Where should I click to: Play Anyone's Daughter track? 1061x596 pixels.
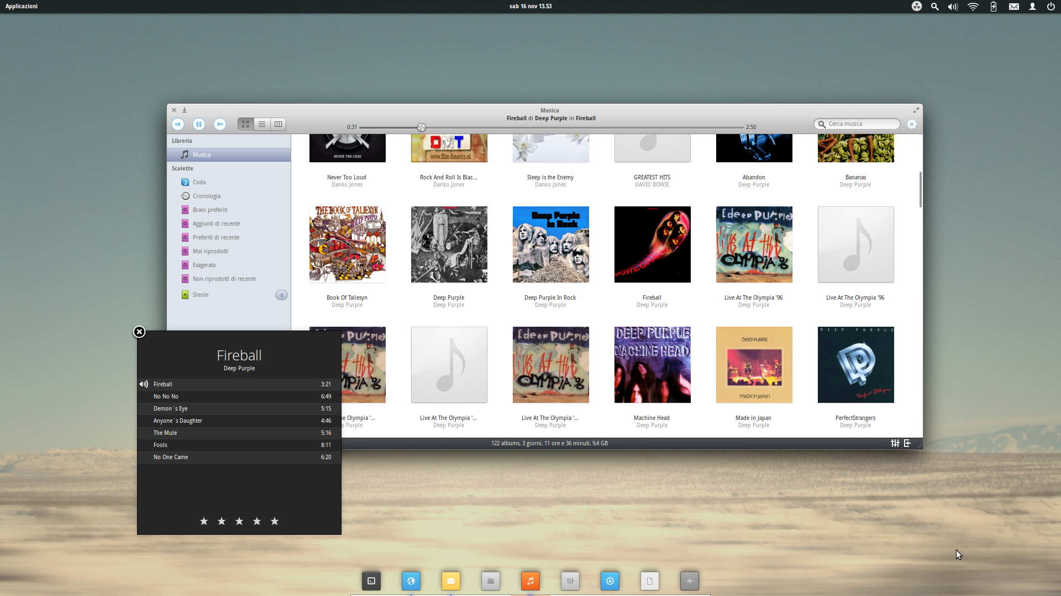coord(239,421)
